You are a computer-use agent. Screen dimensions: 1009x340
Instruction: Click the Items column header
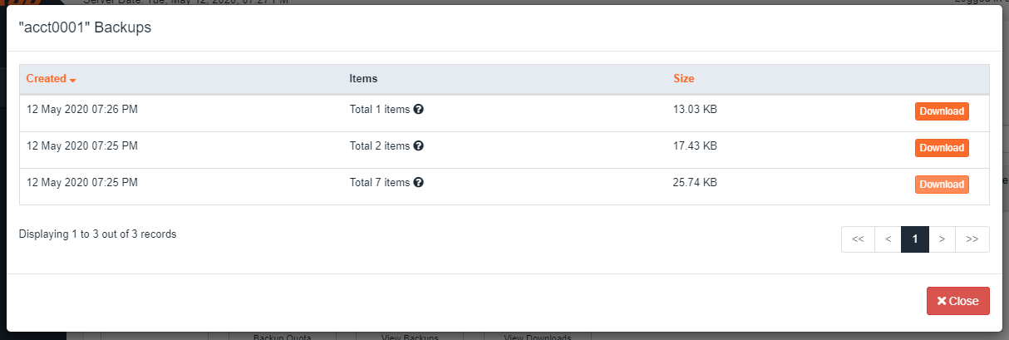pos(363,79)
